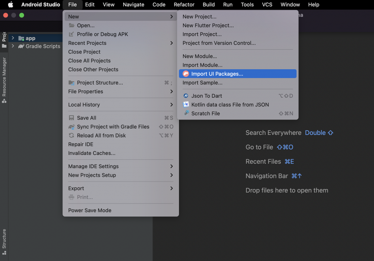This screenshot has width=374, height=261.
Task: Open the Structure tool window
Action: click(4, 242)
